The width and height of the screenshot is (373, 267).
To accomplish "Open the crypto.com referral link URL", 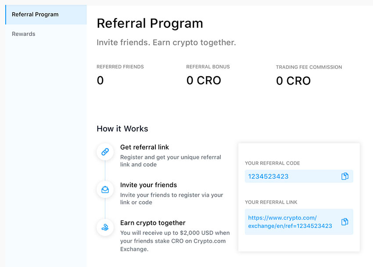I will [x=290, y=222].
